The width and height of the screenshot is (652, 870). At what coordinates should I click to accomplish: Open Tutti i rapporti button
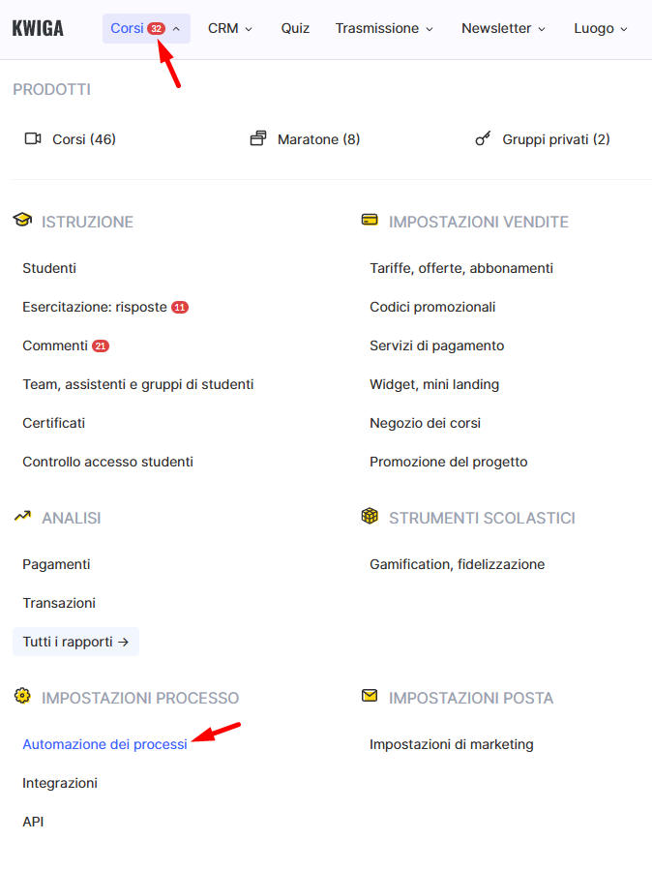pyautogui.click(x=75, y=642)
